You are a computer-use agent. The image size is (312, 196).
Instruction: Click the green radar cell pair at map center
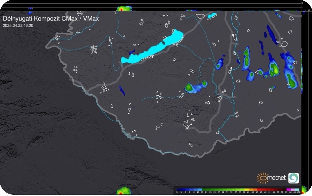tap(196, 87)
